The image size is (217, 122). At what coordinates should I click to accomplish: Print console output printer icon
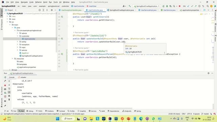[9, 96]
